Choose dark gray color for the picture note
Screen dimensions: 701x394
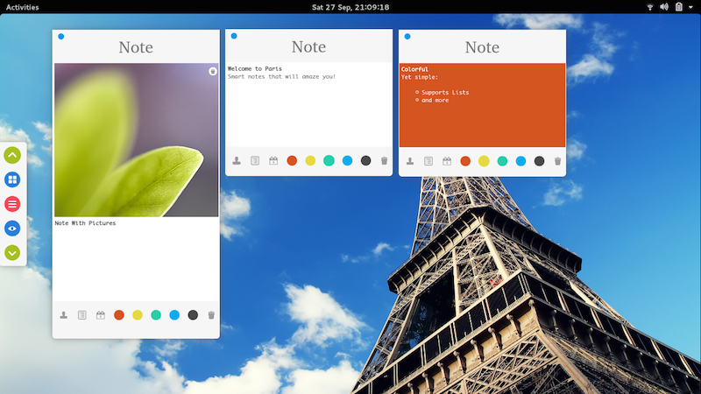193,315
